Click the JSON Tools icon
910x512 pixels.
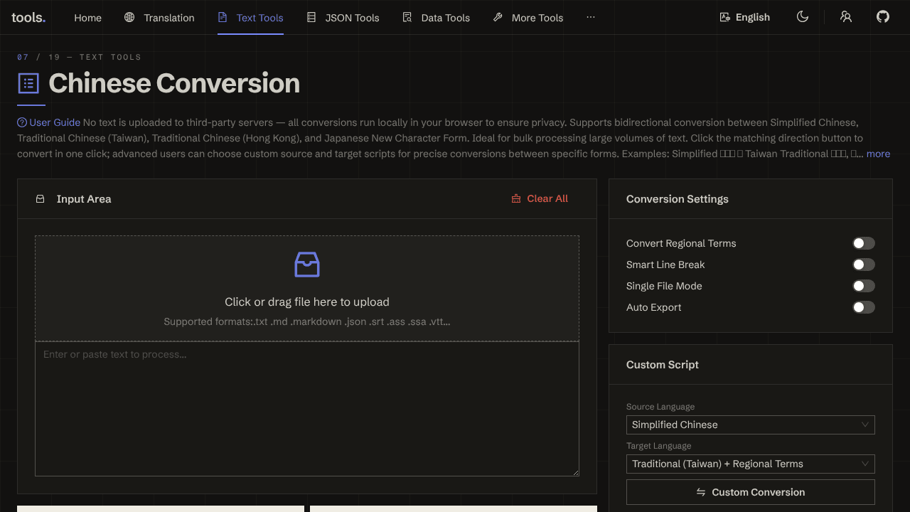(x=311, y=17)
